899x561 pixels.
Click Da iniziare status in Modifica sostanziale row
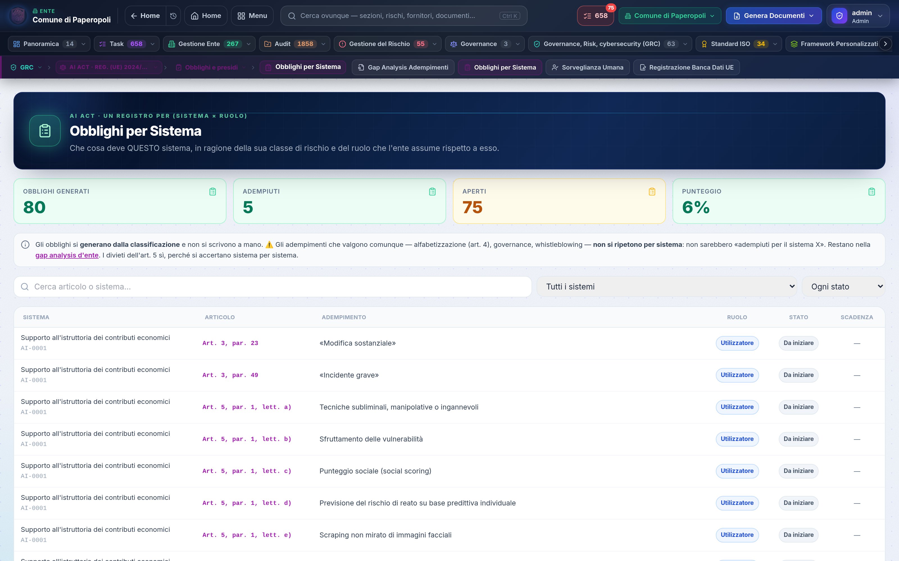click(x=798, y=343)
